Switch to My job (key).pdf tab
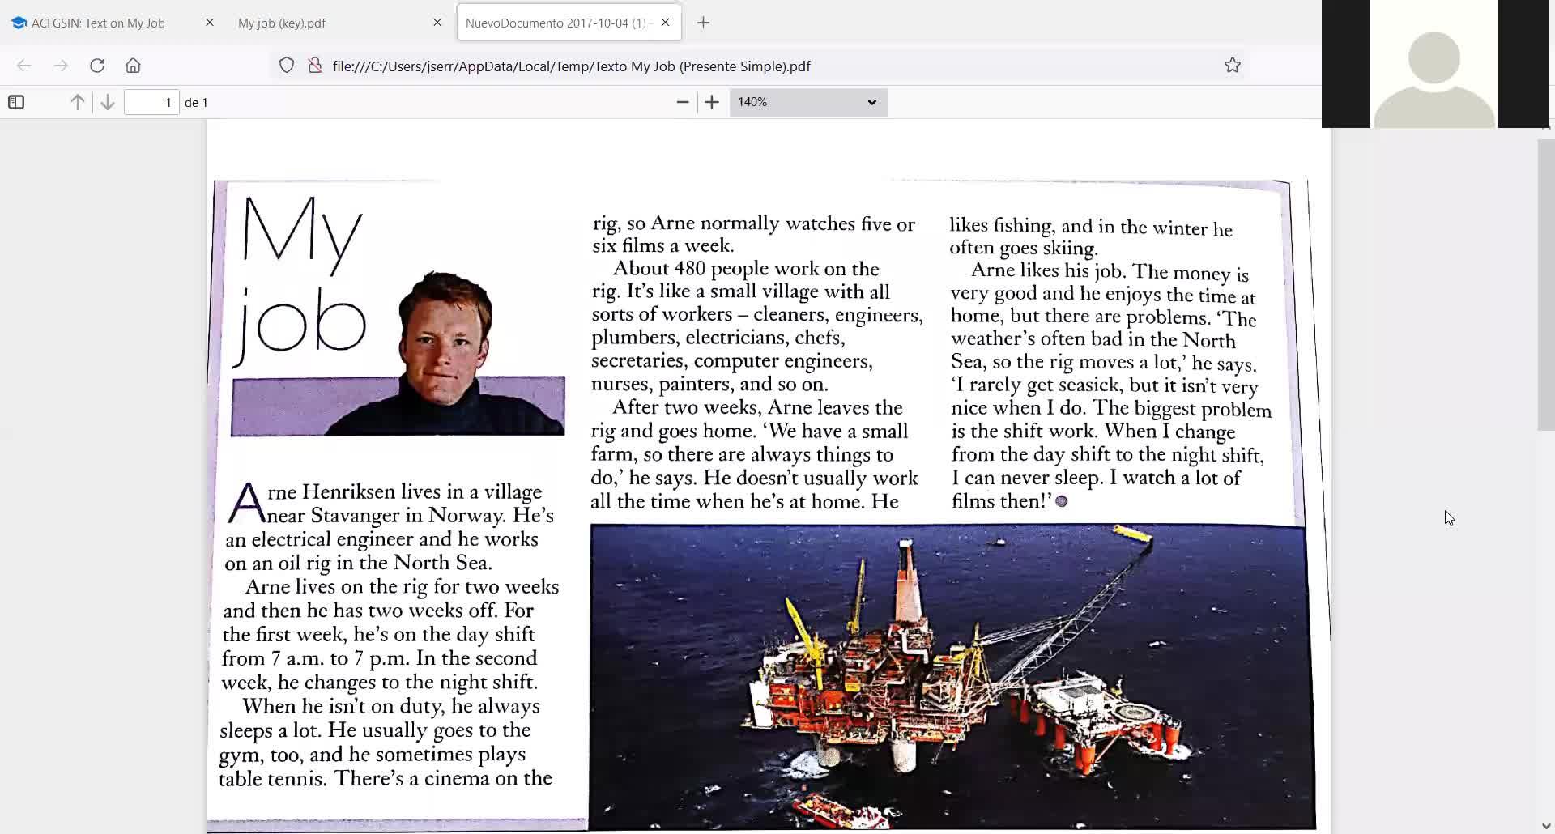This screenshot has width=1555, height=834. [282, 23]
